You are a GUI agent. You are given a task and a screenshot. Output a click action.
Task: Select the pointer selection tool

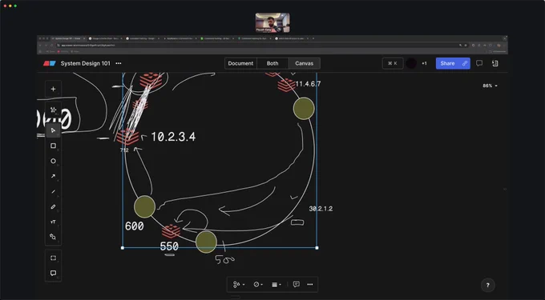coord(53,130)
